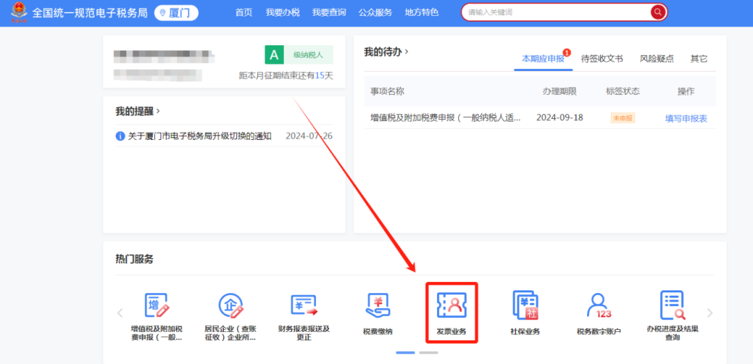The image size is (753, 364).
Task: Select 待签收文书 tab
Action: coord(602,59)
